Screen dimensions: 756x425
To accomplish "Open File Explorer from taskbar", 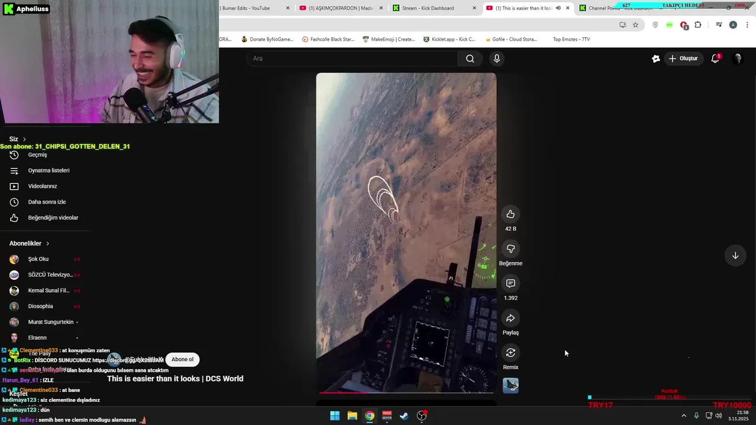I will click(352, 416).
